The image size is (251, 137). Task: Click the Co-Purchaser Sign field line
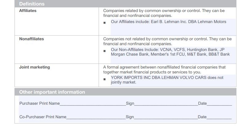pyautogui.click(x=166, y=117)
